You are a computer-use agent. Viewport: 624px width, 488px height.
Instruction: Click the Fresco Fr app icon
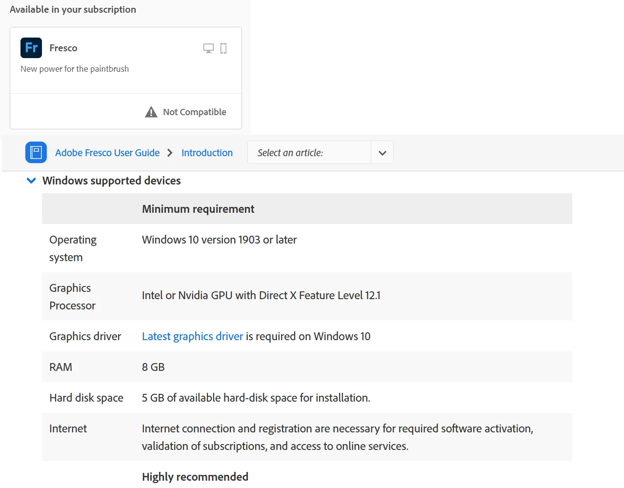(x=31, y=48)
